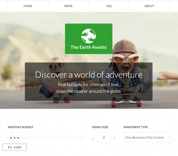Click the "The Earth Awaits" logo text
Viewport: 178px width, 156px height.
pos(88,47)
